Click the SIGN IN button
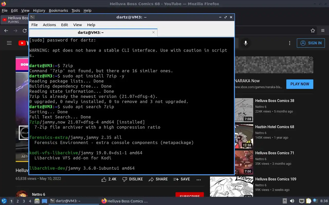This screenshot has width=329, height=205. [x=311, y=43]
